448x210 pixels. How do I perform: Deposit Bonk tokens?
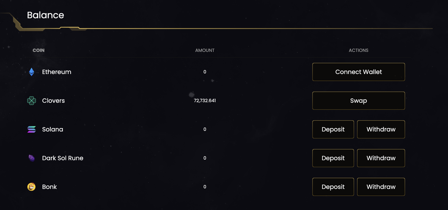coord(333,187)
